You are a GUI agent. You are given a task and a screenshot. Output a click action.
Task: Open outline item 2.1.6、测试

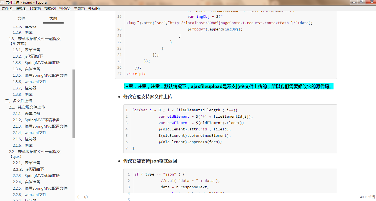point(23,145)
